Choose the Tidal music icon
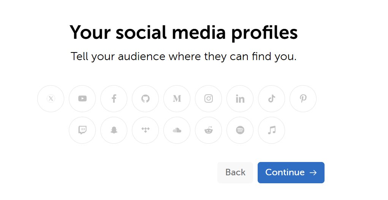 pos(145,130)
